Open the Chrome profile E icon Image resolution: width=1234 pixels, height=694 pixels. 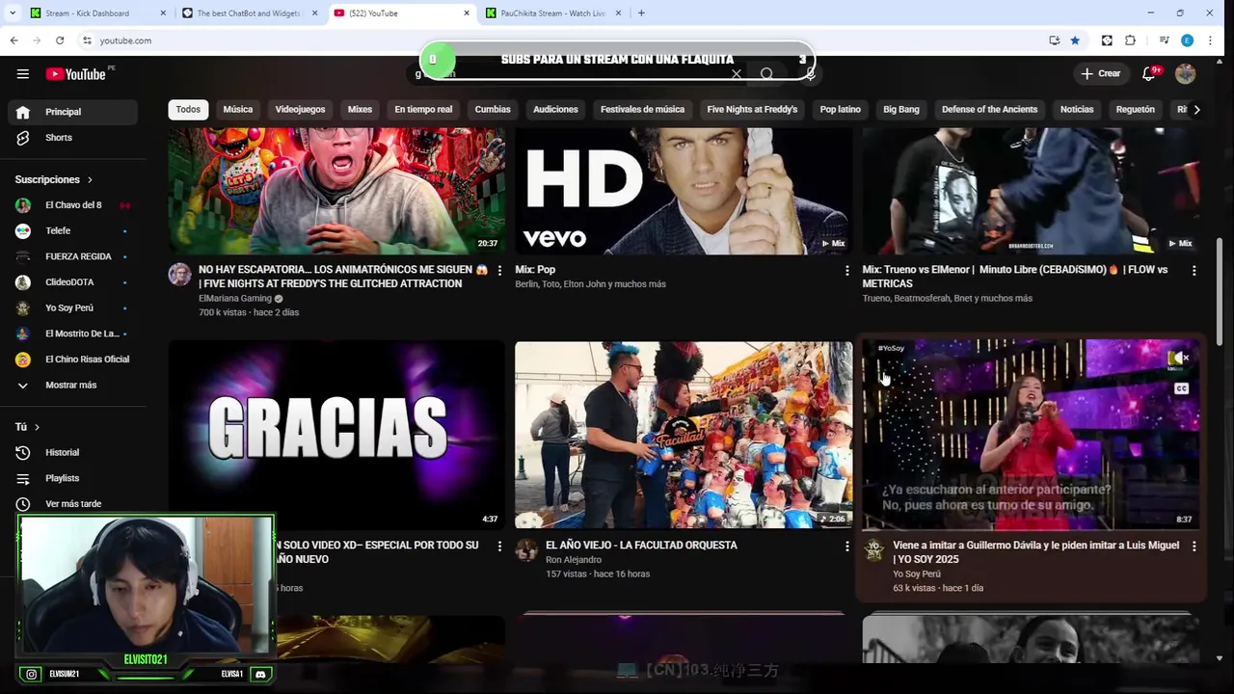[1187, 40]
